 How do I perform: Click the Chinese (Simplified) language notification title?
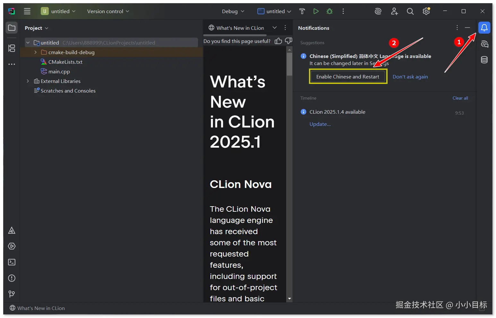pyautogui.click(x=370, y=56)
